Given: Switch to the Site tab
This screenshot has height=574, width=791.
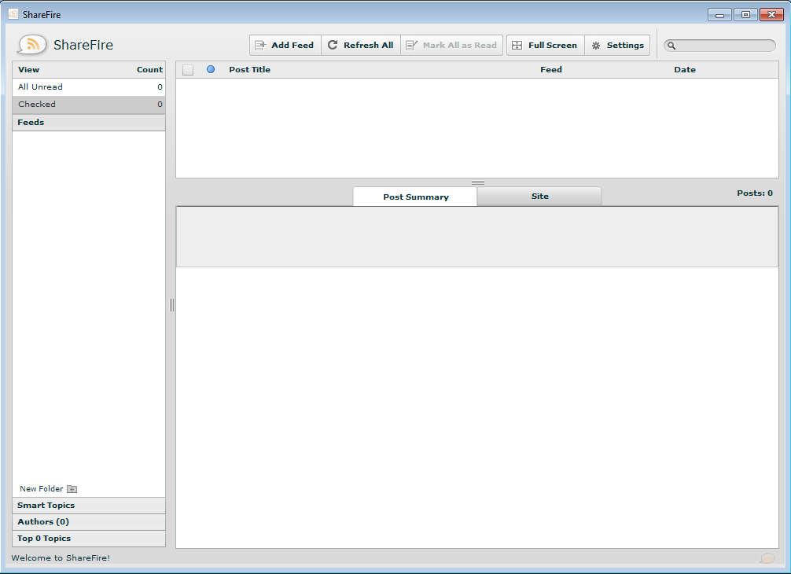Looking at the screenshot, I should coord(539,197).
